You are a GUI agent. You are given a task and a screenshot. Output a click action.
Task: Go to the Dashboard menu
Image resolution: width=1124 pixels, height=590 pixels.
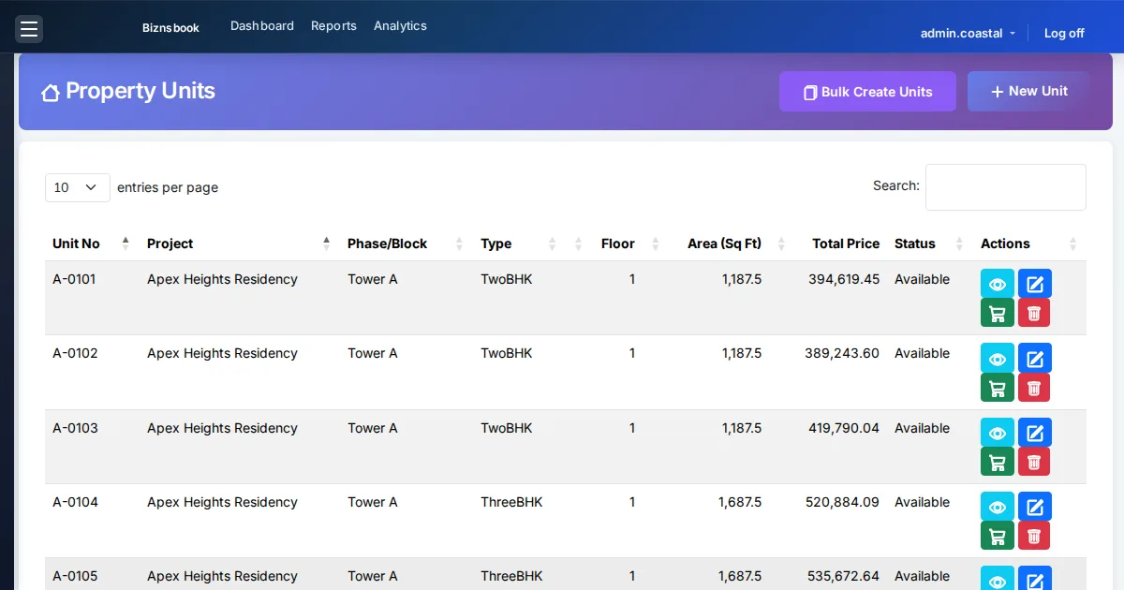(x=262, y=26)
